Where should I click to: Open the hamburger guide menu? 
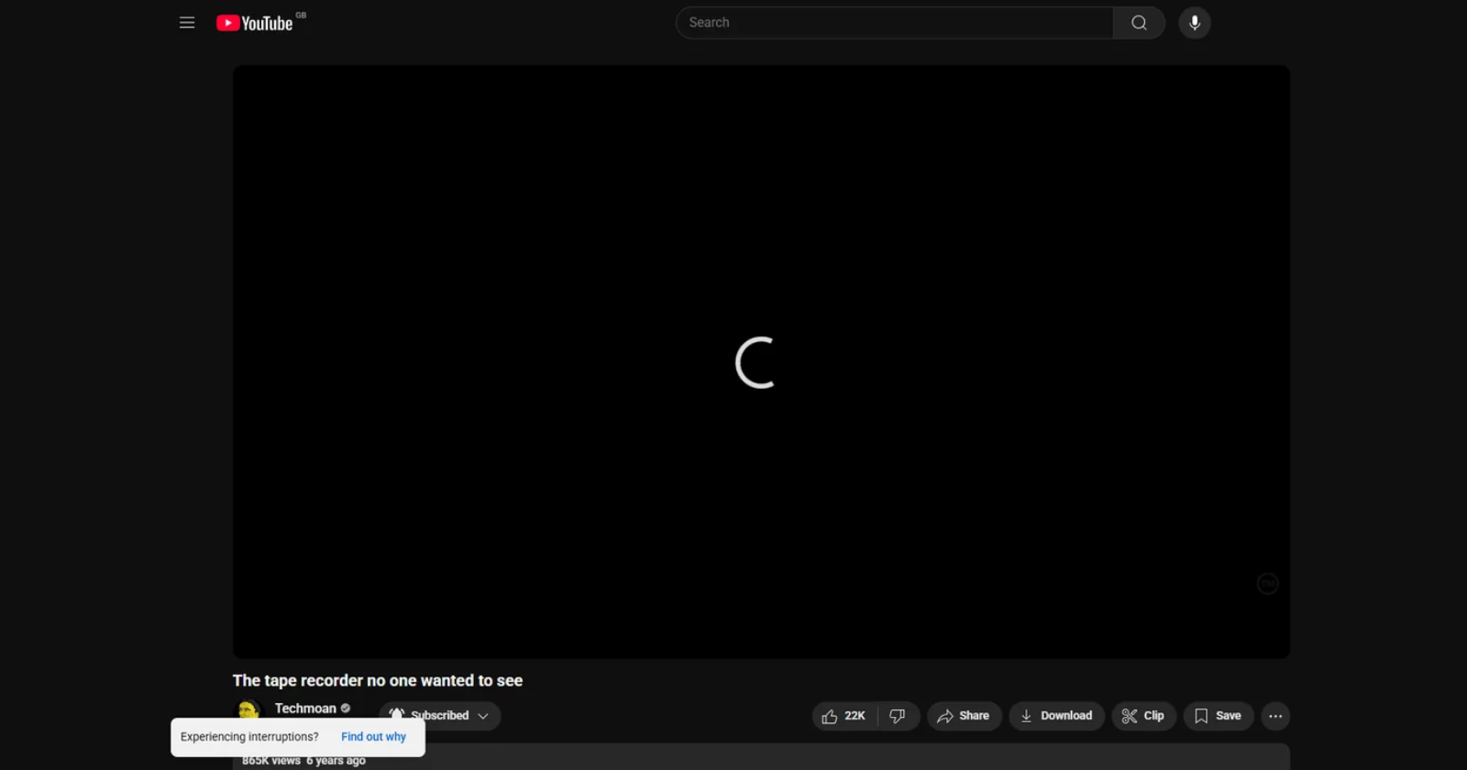pyautogui.click(x=187, y=23)
